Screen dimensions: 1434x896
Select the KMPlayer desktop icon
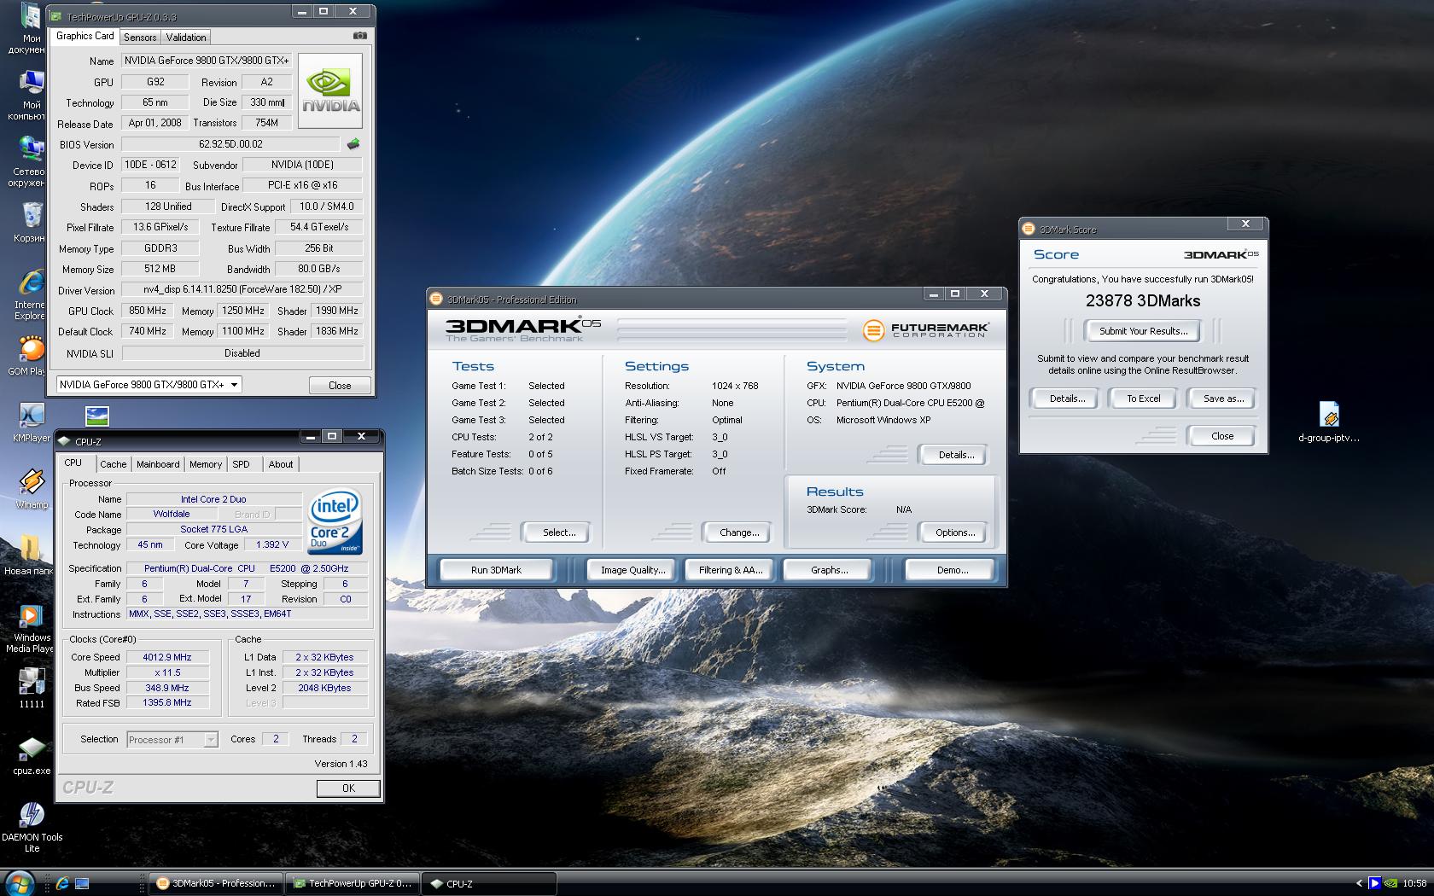pos(32,422)
